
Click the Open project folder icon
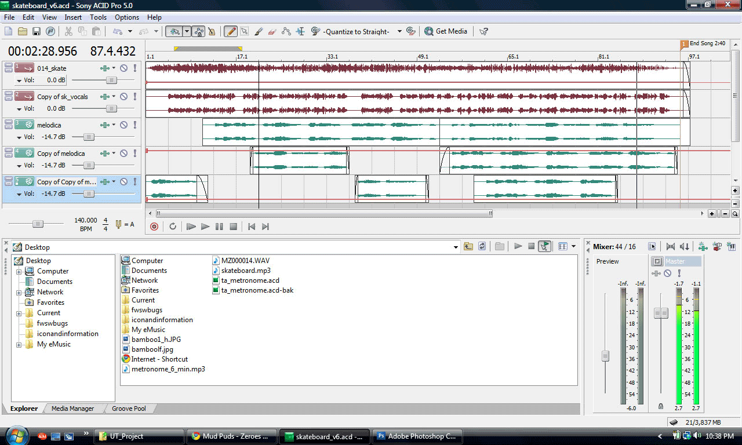pos(23,31)
